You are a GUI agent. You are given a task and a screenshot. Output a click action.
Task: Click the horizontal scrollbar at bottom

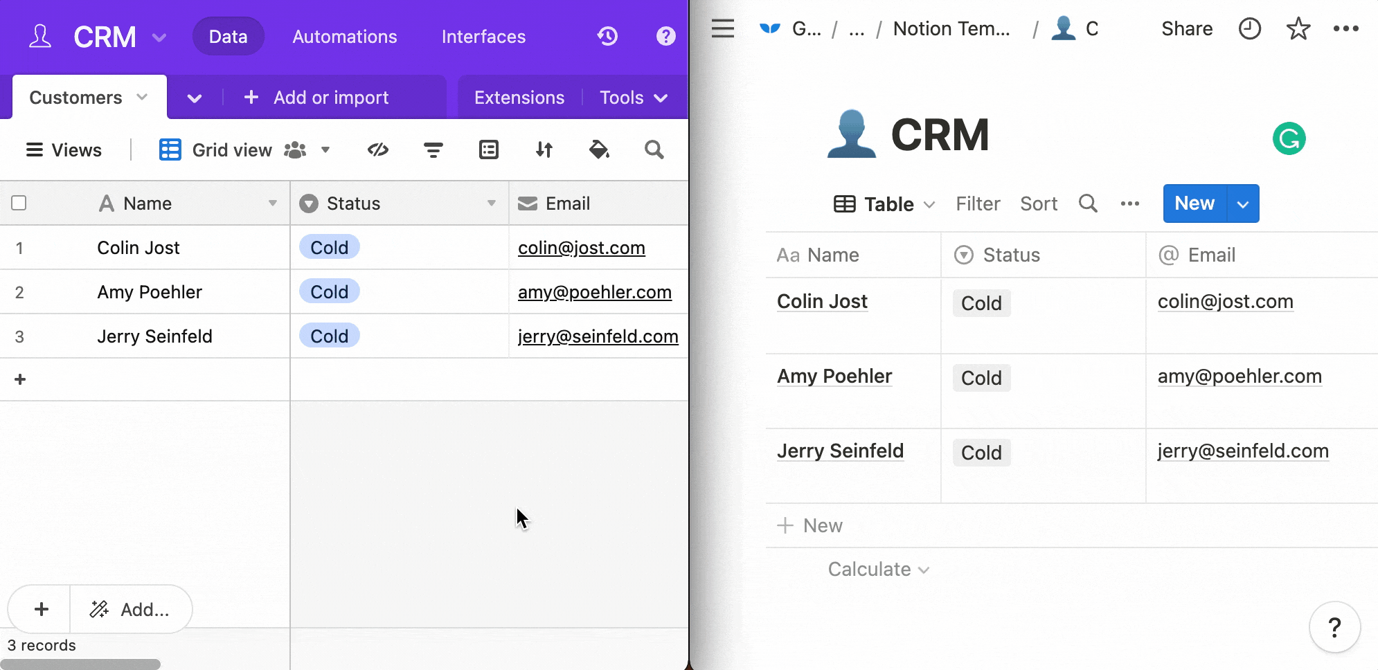coord(80,664)
